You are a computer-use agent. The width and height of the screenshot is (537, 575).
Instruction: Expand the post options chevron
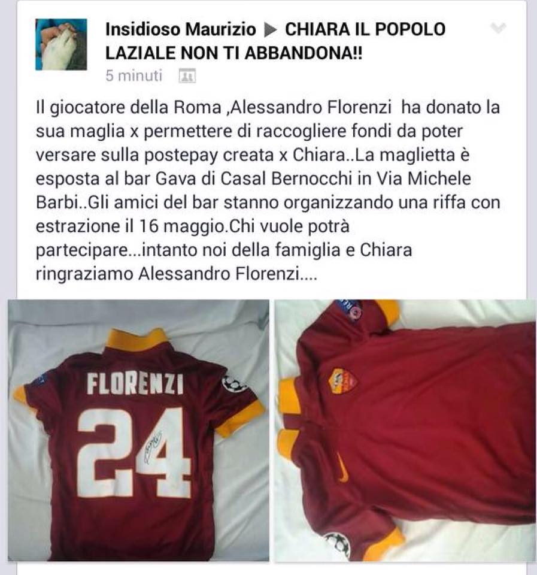(498, 28)
